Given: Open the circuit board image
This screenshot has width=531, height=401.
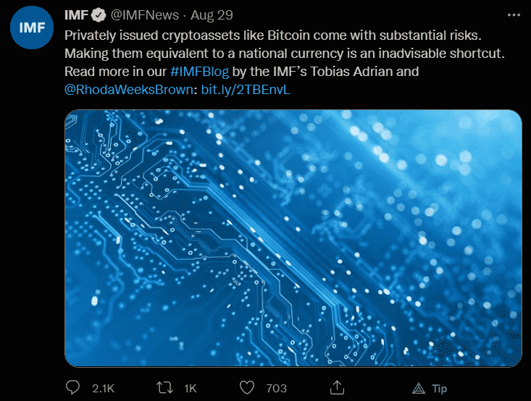Looking at the screenshot, I should pos(293,238).
